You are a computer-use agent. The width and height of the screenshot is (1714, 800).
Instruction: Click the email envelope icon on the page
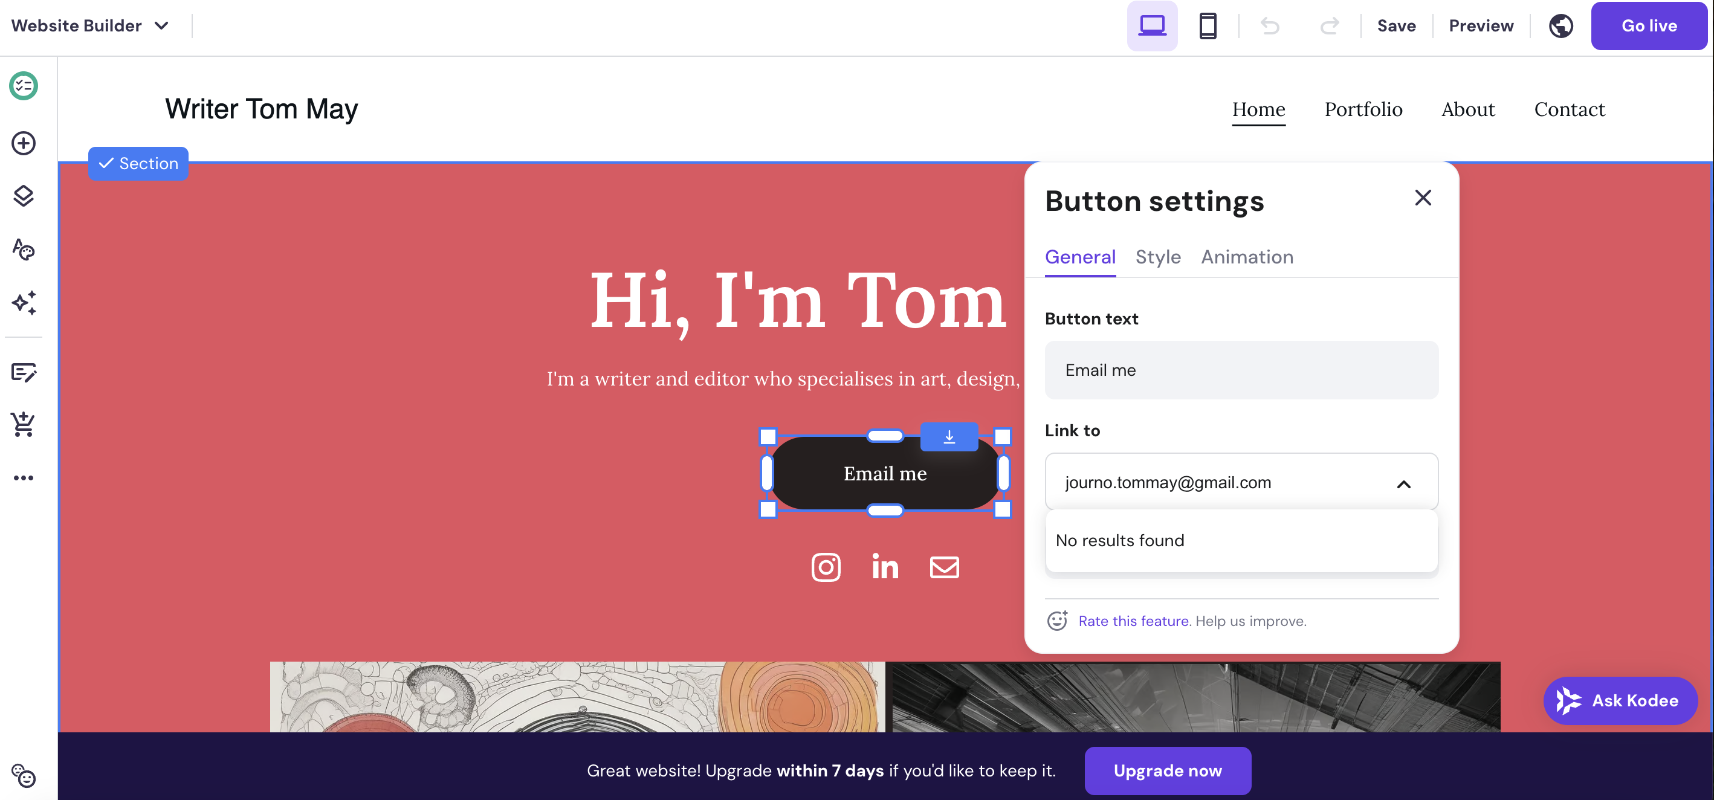coord(944,567)
